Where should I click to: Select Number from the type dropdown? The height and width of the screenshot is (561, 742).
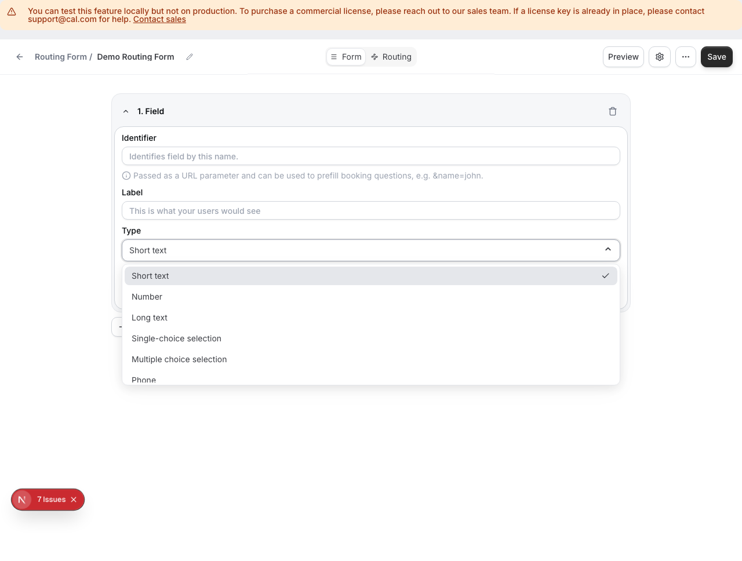(147, 297)
